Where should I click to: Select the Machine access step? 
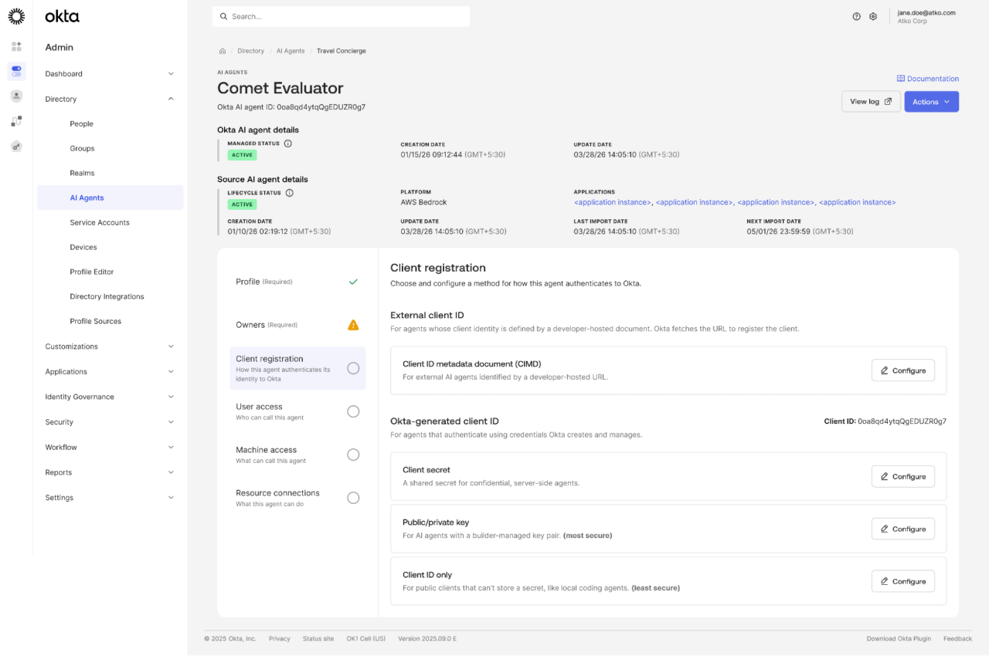[x=297, y=455]
